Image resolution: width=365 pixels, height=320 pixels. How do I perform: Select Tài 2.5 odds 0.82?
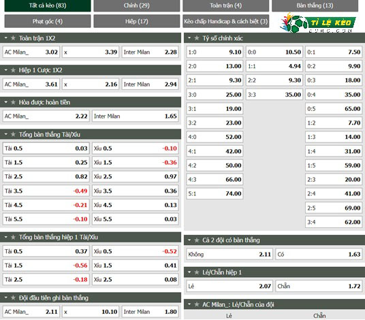pyautogui.click(x=46, y=176)
